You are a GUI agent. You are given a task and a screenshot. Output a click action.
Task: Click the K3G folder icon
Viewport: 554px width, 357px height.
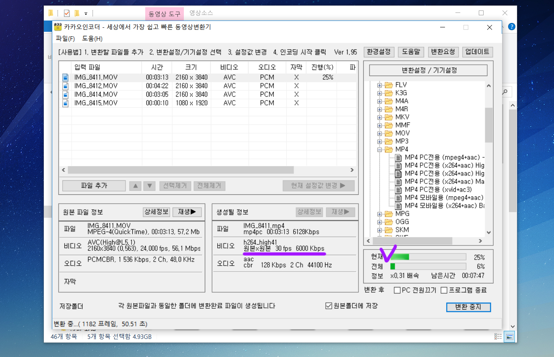(x=389, y=93)
